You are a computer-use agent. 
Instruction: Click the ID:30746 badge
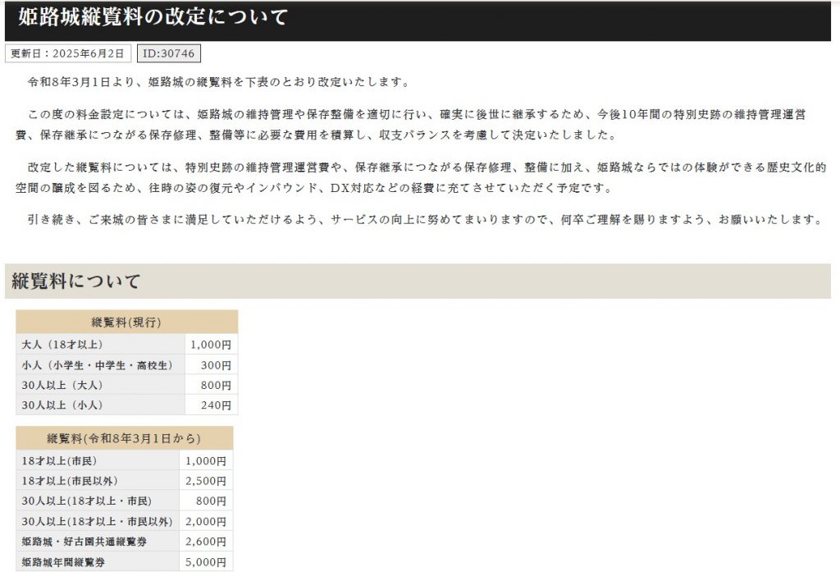(x=168, y=53)
